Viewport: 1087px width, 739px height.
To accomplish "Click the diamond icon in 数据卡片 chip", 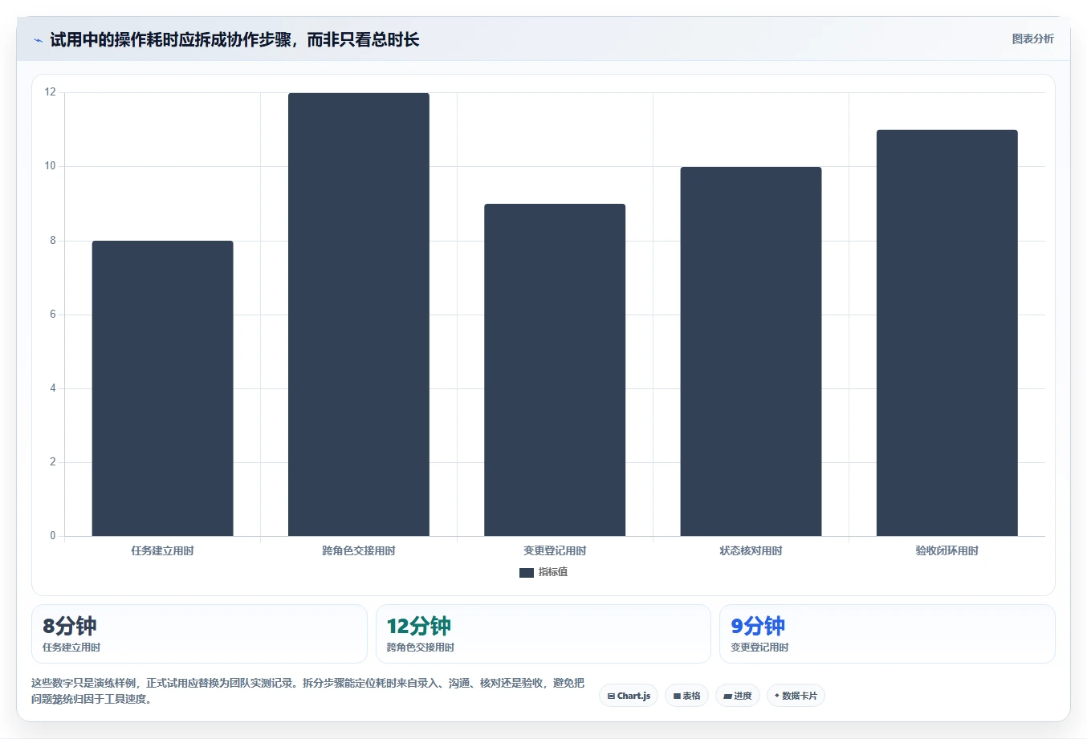I will 777,696.
